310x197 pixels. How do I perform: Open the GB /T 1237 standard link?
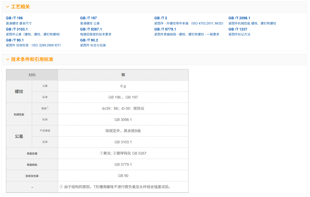click(238, 29)
